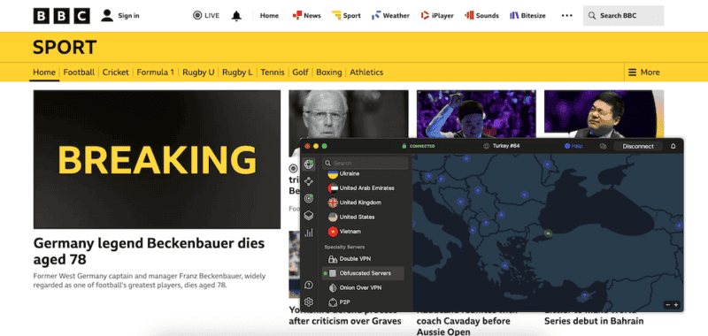Expand the More sports menu
The width and height of the screenshot is (708, 336).
[x=644, y=73]
